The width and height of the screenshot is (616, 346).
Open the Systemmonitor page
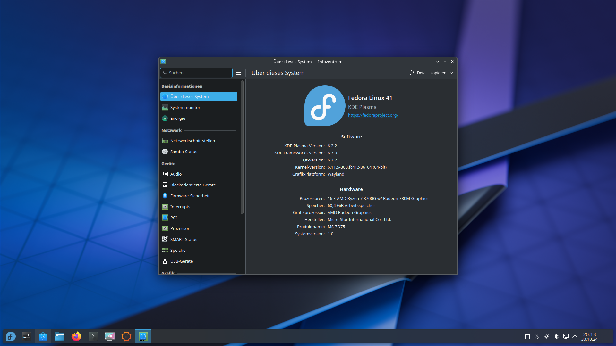point(199,107)
